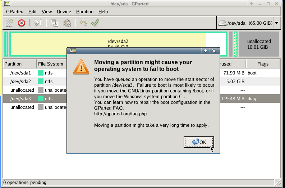
Task: Select the unallocated 10.01 GiB block
Action: click(259, 44)
